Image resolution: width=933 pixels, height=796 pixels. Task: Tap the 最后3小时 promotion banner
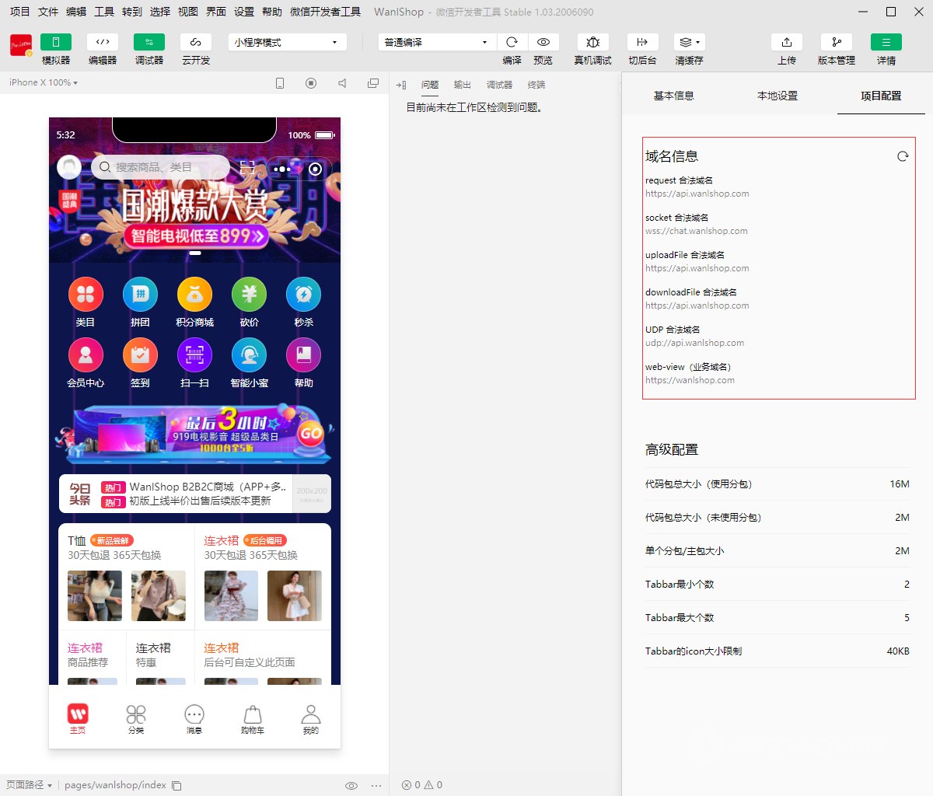[x=194, y=434]
